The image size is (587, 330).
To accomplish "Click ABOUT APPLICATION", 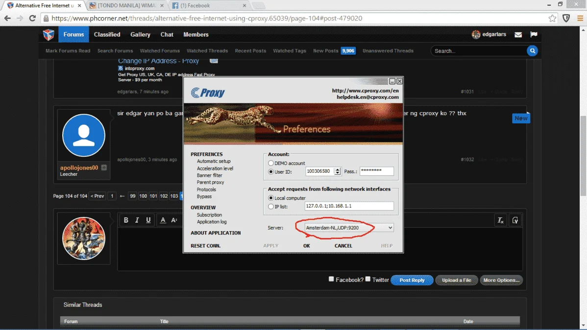I will coord(216,233).
